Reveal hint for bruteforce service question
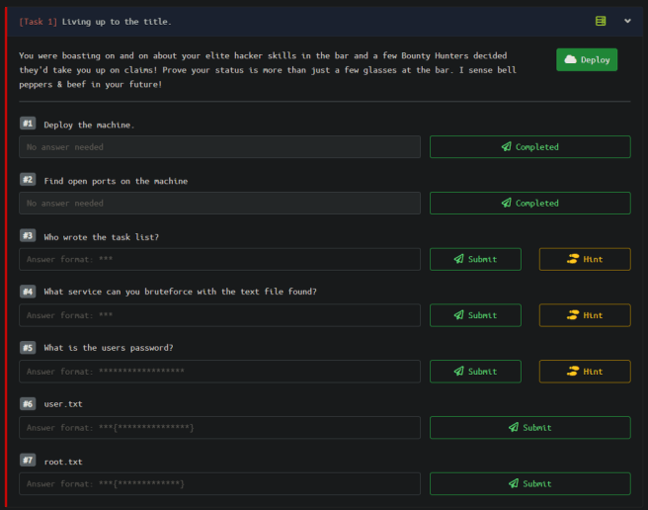Image resolution: width=648 pixels, height=510 pixels. (585, 315)
